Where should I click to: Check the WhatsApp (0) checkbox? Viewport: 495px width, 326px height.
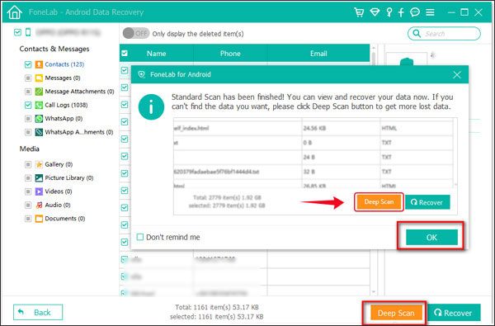coord(28,119)
